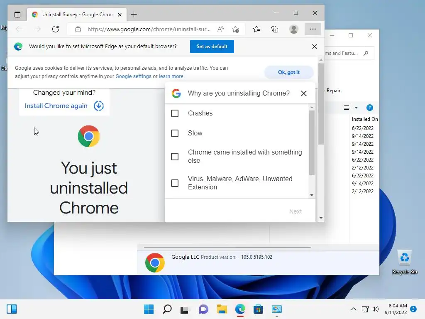
Task: Open the Widgets taskbar icon
Action: (12, 309)
